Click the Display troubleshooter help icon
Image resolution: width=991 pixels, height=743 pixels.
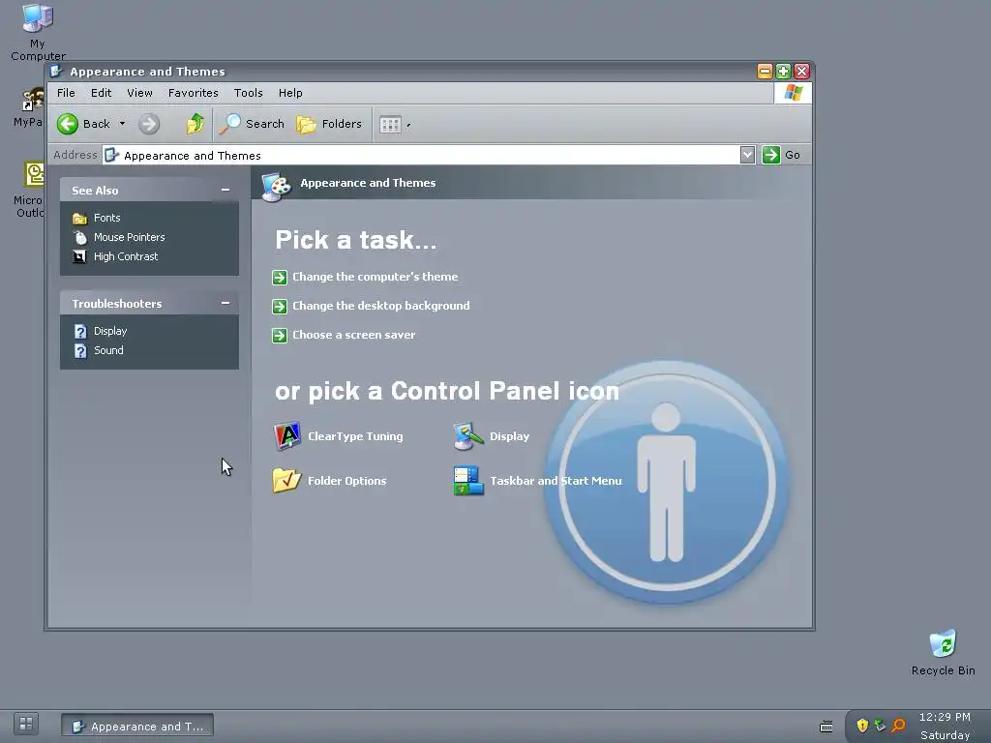pyautogui.click(x=80, y=331)
